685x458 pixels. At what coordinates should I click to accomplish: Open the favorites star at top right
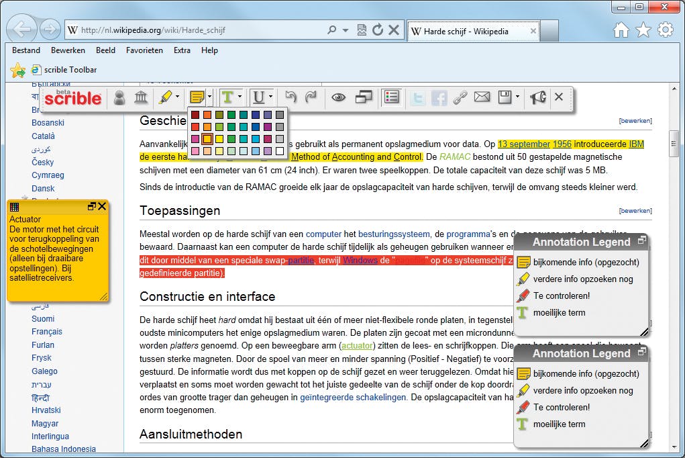643,30
